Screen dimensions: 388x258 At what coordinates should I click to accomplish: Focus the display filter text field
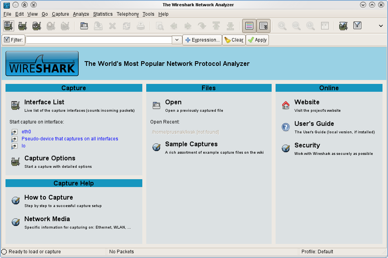click(x=99, y=40)
